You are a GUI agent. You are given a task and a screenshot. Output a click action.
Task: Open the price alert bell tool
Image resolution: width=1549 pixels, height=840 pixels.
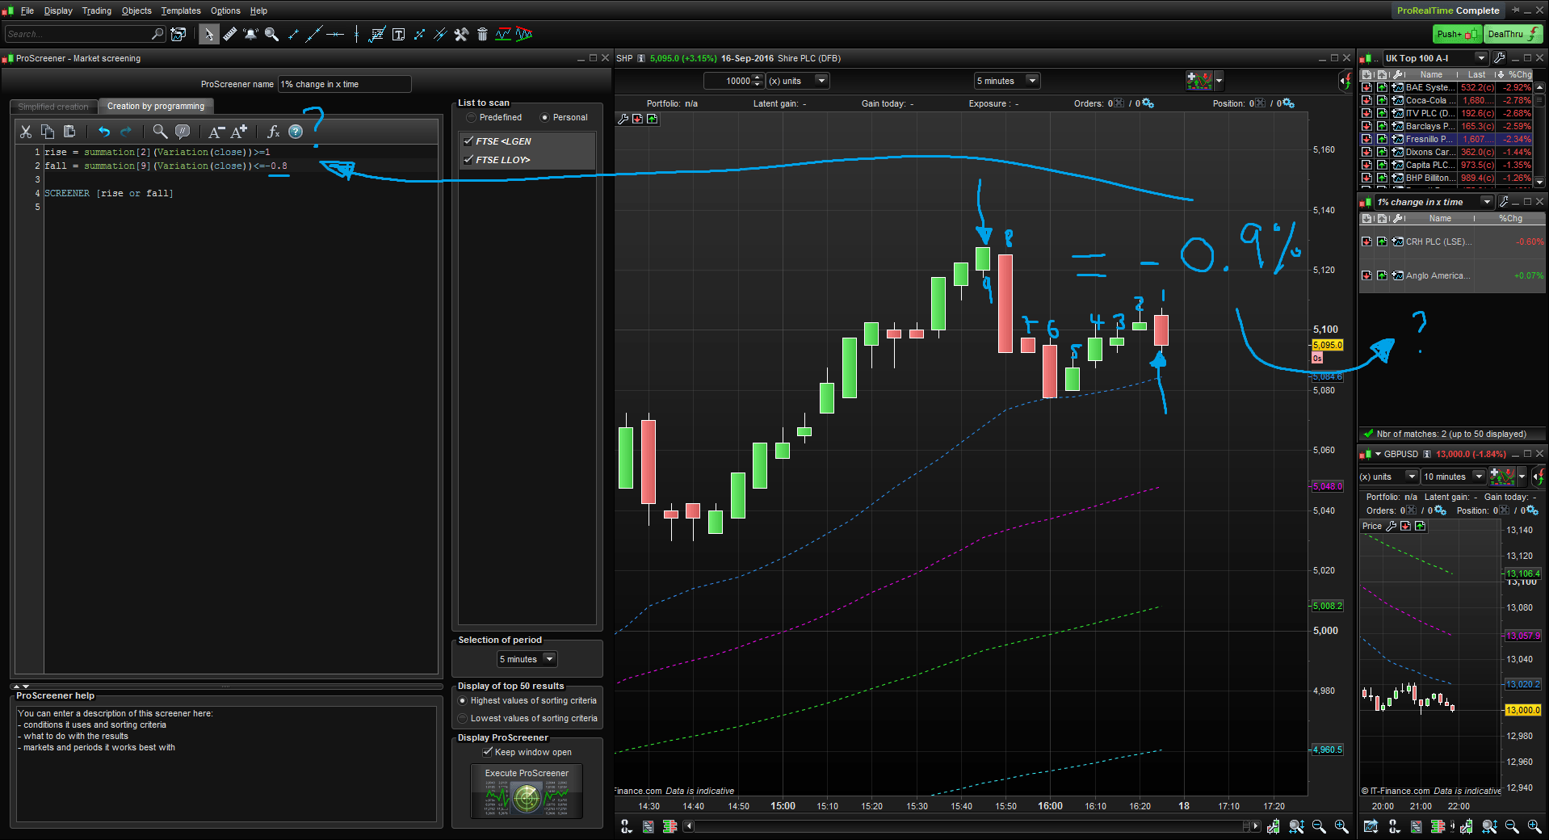click(x=251, y=34)
